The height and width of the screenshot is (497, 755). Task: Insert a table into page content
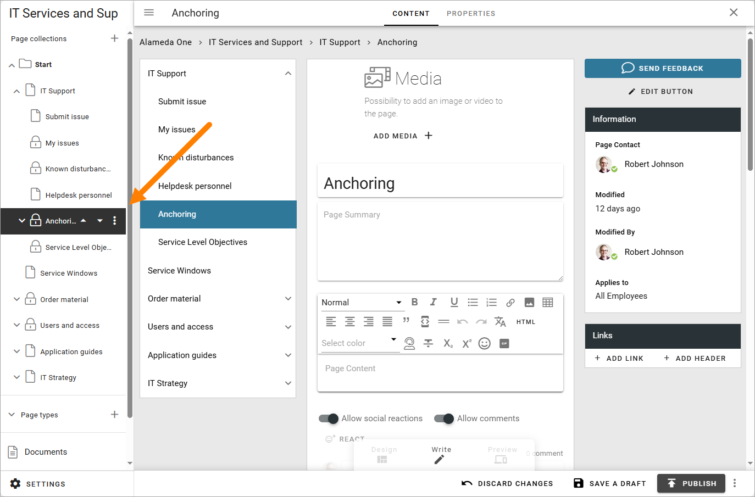click(548, 302)
